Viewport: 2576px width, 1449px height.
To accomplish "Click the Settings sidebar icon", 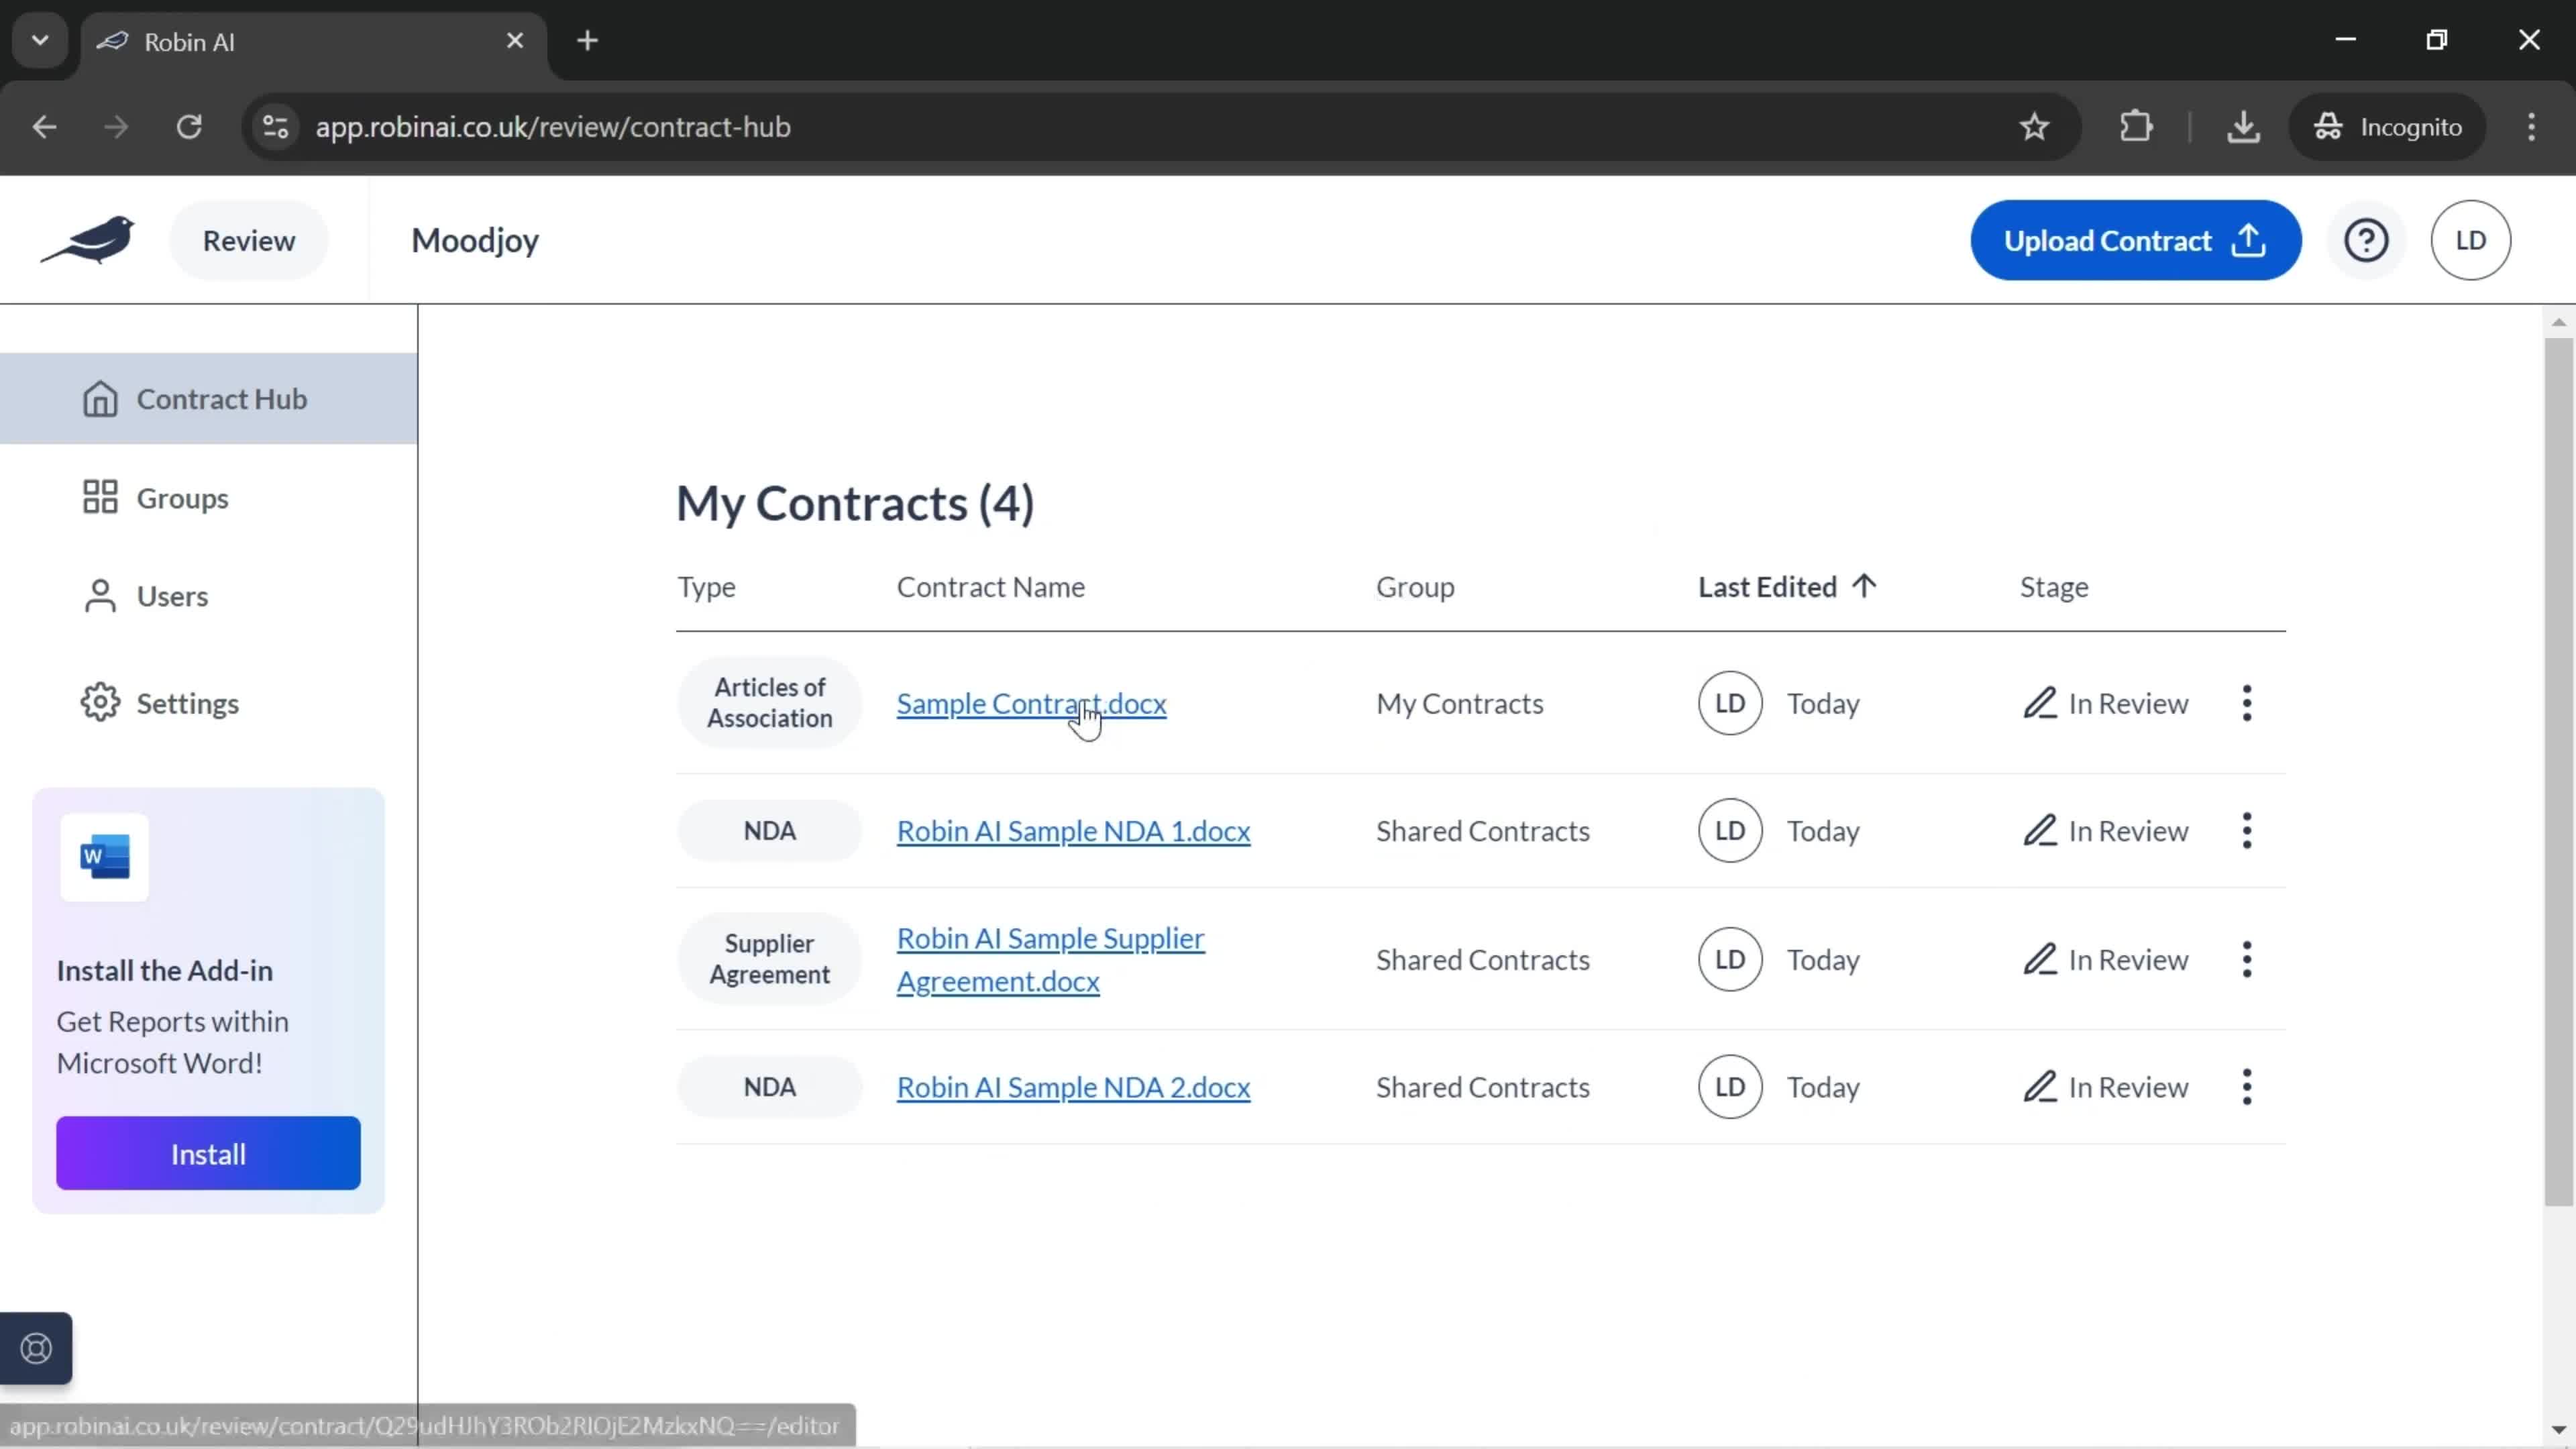I will coord(99,702).
